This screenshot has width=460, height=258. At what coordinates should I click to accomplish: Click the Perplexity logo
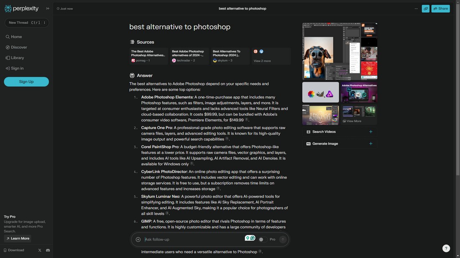pos(22,8)
